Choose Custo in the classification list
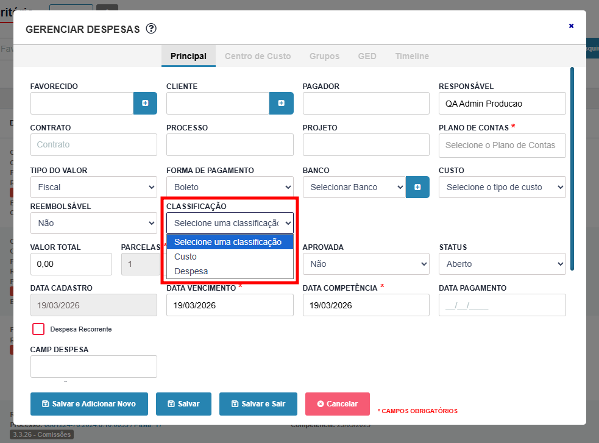Viewport: 599px width, 443px height. 186,257
